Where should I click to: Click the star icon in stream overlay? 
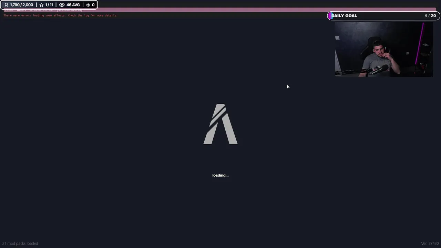[41, 5]
